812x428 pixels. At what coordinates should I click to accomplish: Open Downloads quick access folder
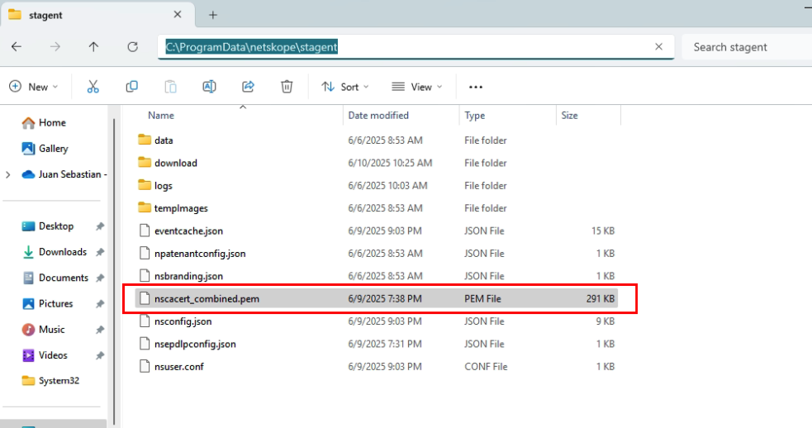click(x=55, y=252)
